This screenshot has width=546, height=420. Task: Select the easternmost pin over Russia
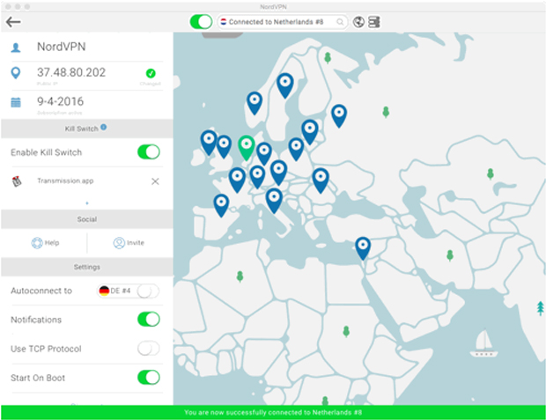tap(339, 115)
